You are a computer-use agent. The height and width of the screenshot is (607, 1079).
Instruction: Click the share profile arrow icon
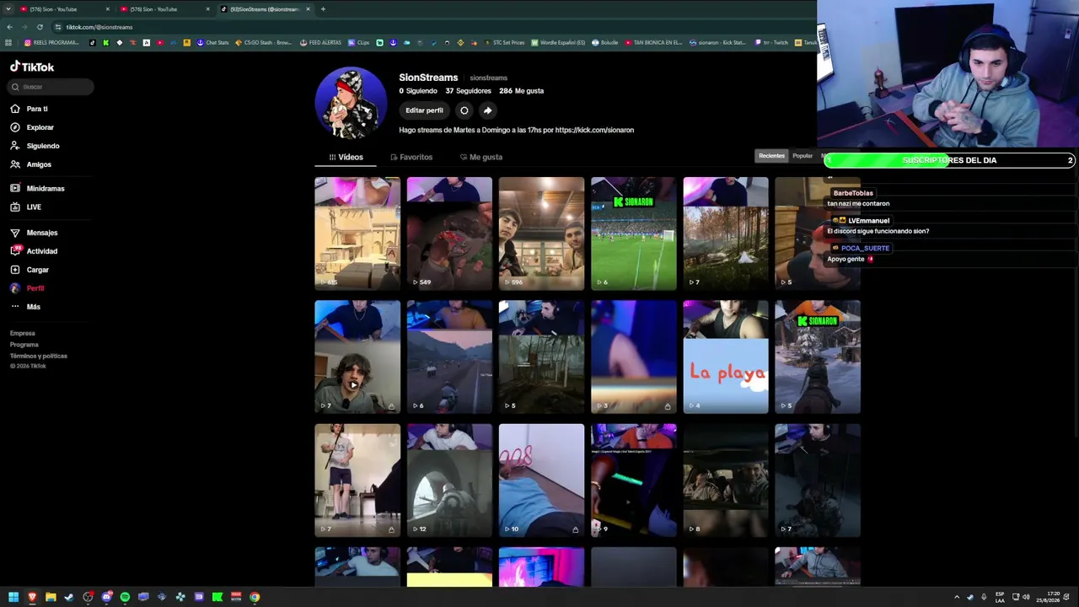487,110
